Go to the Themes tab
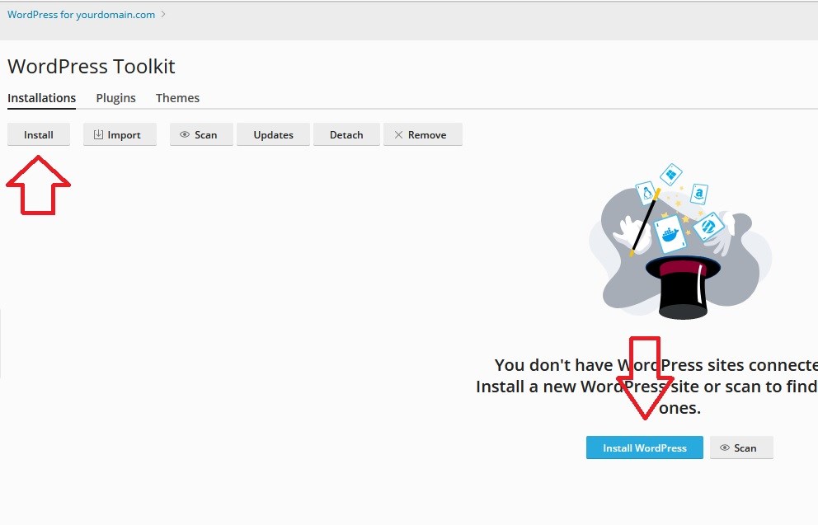Viewport: 818px width, 525px height. click(x=177, y=98)
